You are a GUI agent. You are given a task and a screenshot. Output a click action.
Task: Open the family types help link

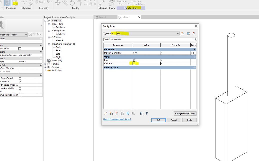[x=117, y=119]
